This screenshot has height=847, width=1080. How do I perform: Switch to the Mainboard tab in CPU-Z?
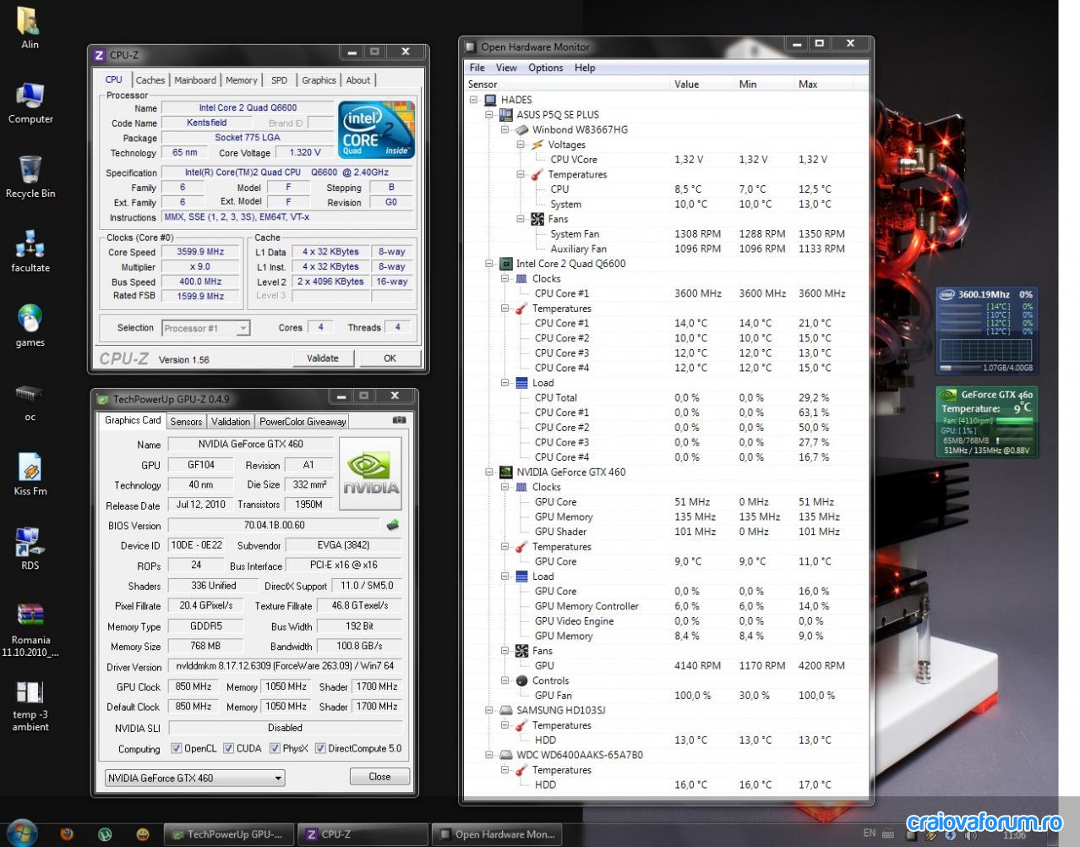[195, 80]
